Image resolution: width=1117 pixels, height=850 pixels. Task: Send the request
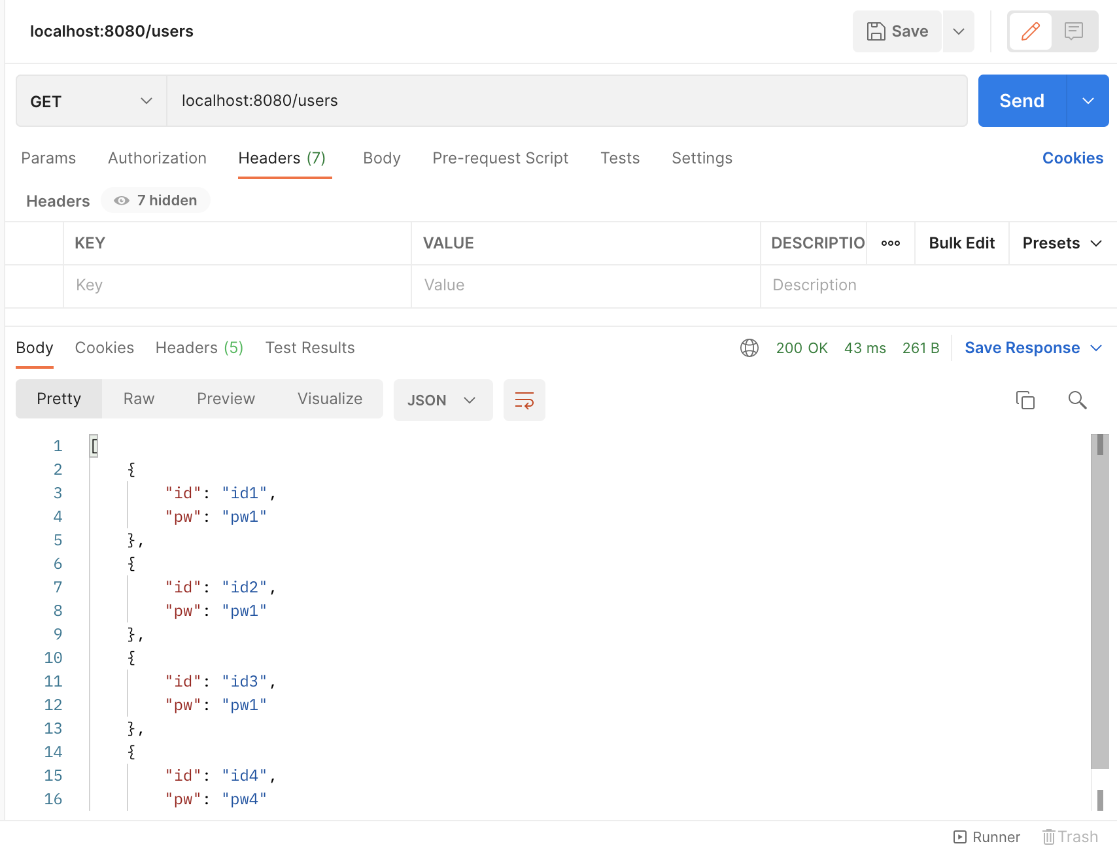[1022, 101]
